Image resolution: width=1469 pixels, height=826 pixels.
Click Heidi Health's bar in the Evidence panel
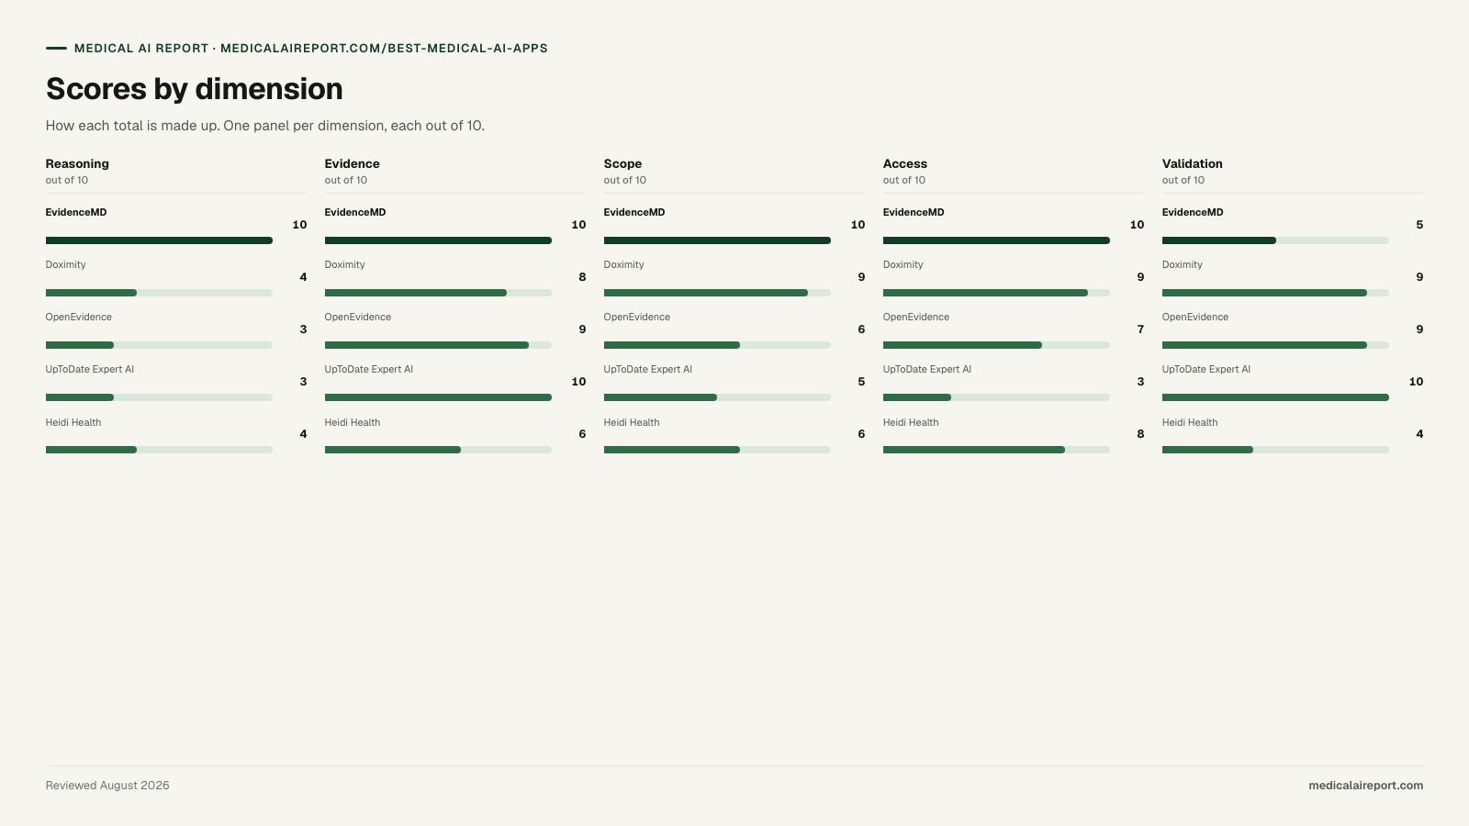pos(438,450)
